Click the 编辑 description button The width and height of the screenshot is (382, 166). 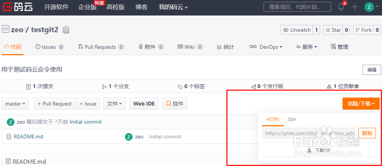pyautogui.click(x=372, y=70)
